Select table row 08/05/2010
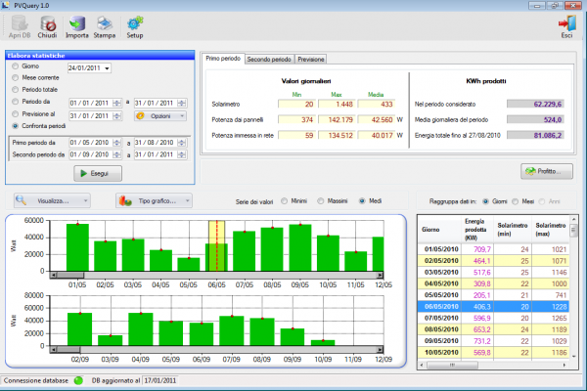Screen dimensions: 587x391 (x=493, y=329)
